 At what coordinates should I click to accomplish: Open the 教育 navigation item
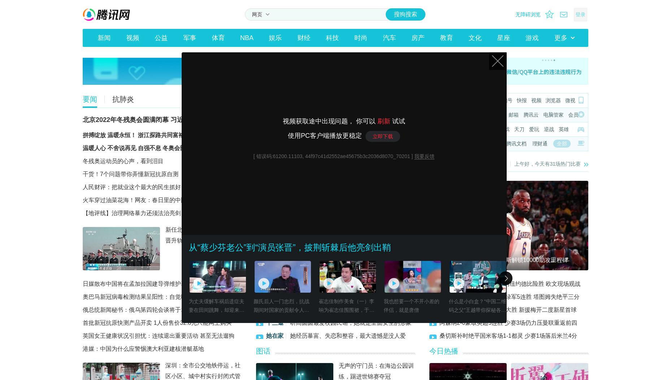coord(446,38)
